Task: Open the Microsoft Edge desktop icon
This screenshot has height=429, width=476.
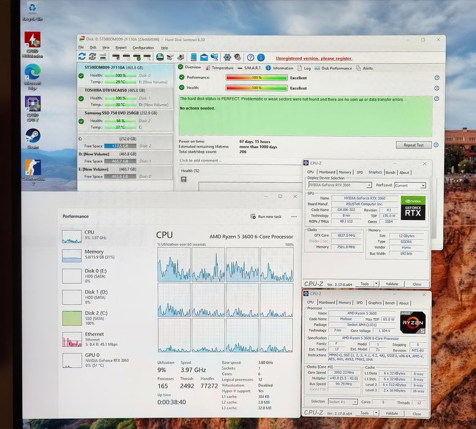Action: click(x=32, y=77)
